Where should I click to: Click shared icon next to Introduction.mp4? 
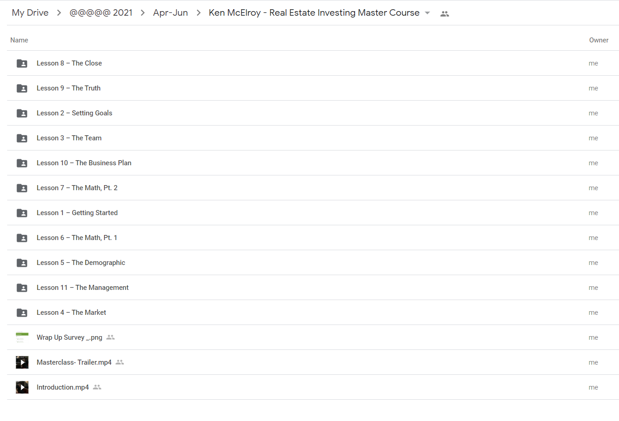(x=97, y=387)
